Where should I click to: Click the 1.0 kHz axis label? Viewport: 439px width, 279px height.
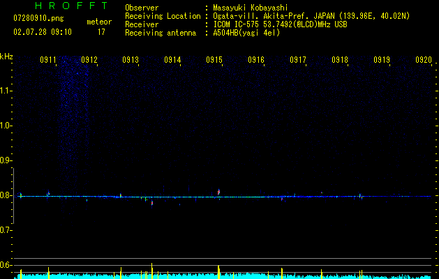[6, 126]
